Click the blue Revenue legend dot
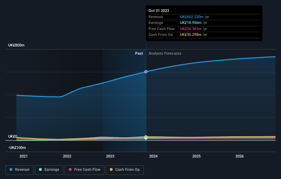Viewport: 281px width, 179px height. (11, 169)
